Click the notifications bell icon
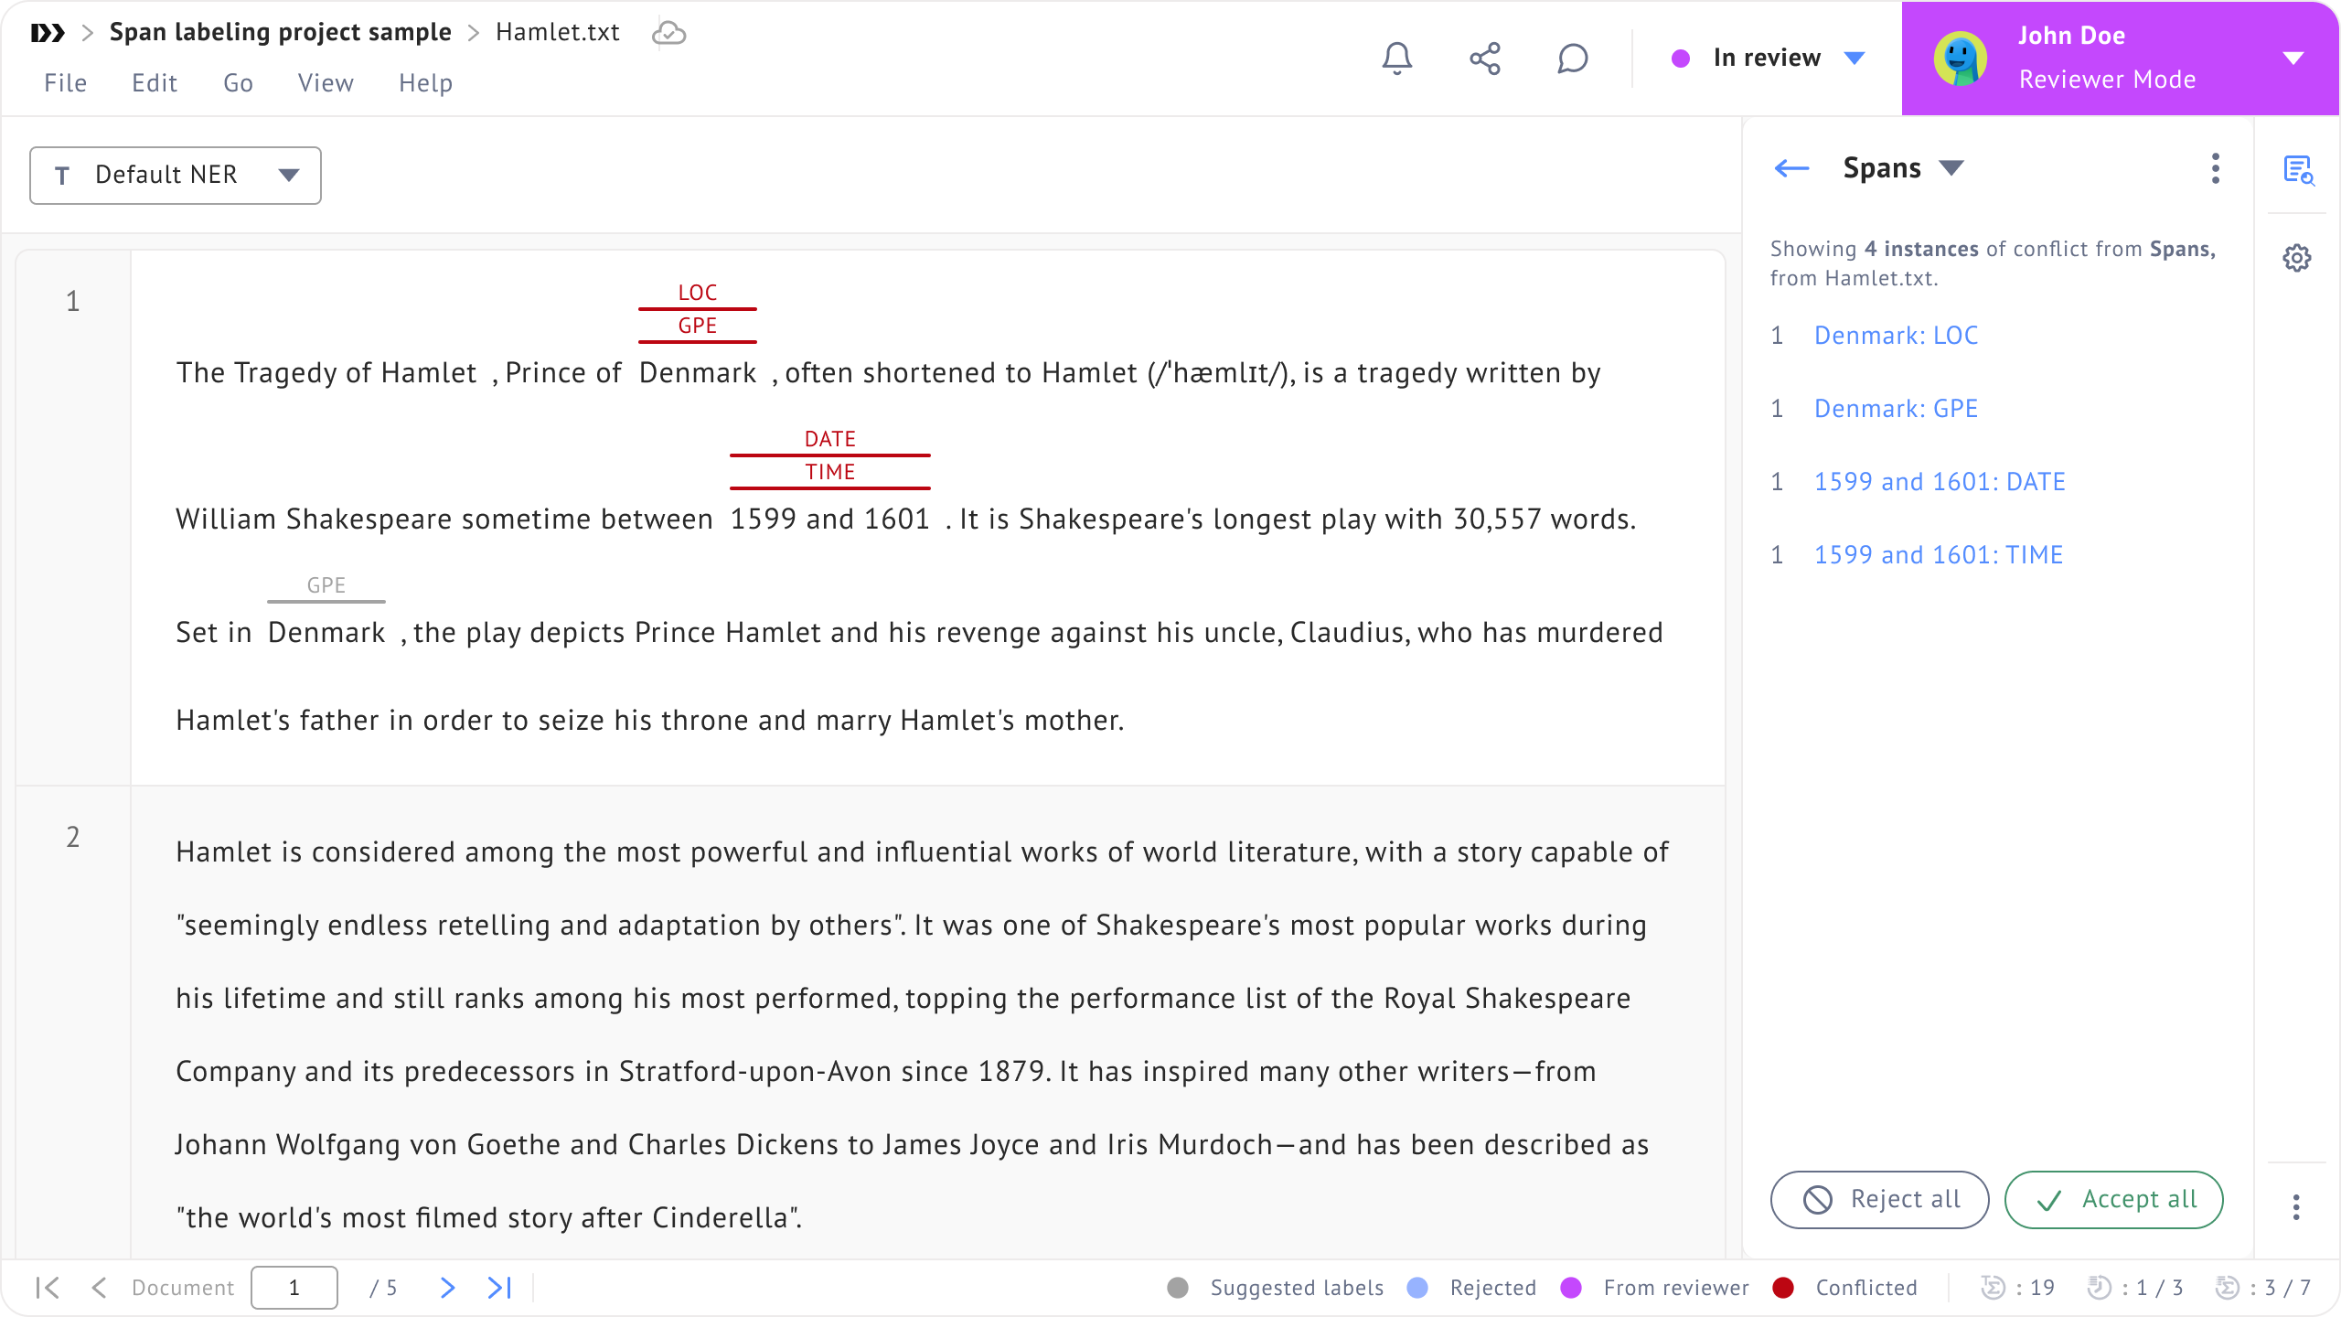 click(x=1396, y=59)
